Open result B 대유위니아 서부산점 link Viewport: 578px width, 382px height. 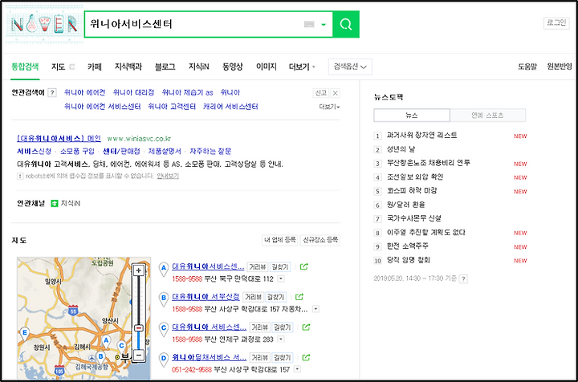pos(206,297)
